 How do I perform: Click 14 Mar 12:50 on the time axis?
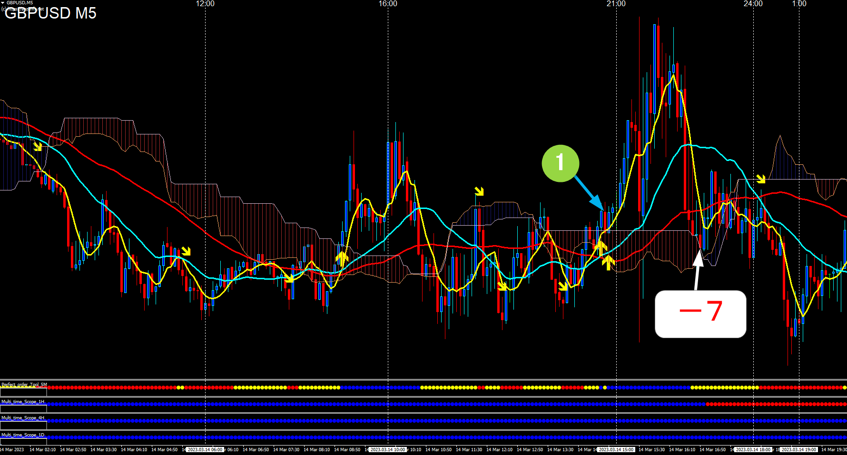pyautogui.click(x=530, y=450)
